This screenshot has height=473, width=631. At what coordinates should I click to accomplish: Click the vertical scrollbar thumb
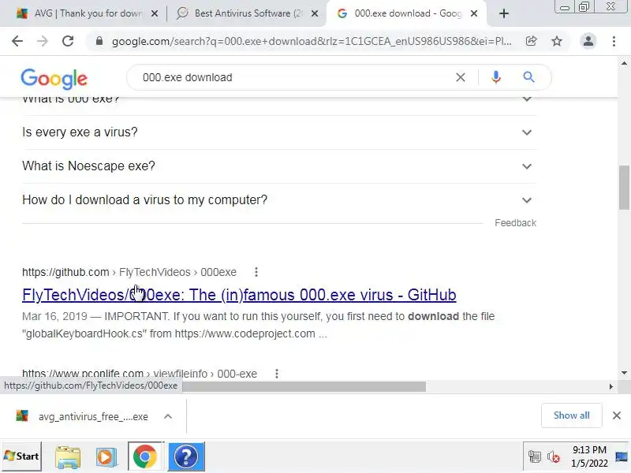pyautogui.click(x=624, y=188)
